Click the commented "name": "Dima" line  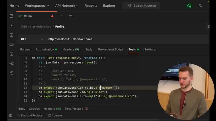(57, 75)
